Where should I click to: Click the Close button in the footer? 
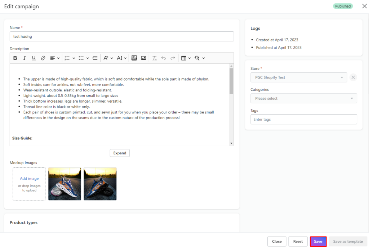pos(277,242)
